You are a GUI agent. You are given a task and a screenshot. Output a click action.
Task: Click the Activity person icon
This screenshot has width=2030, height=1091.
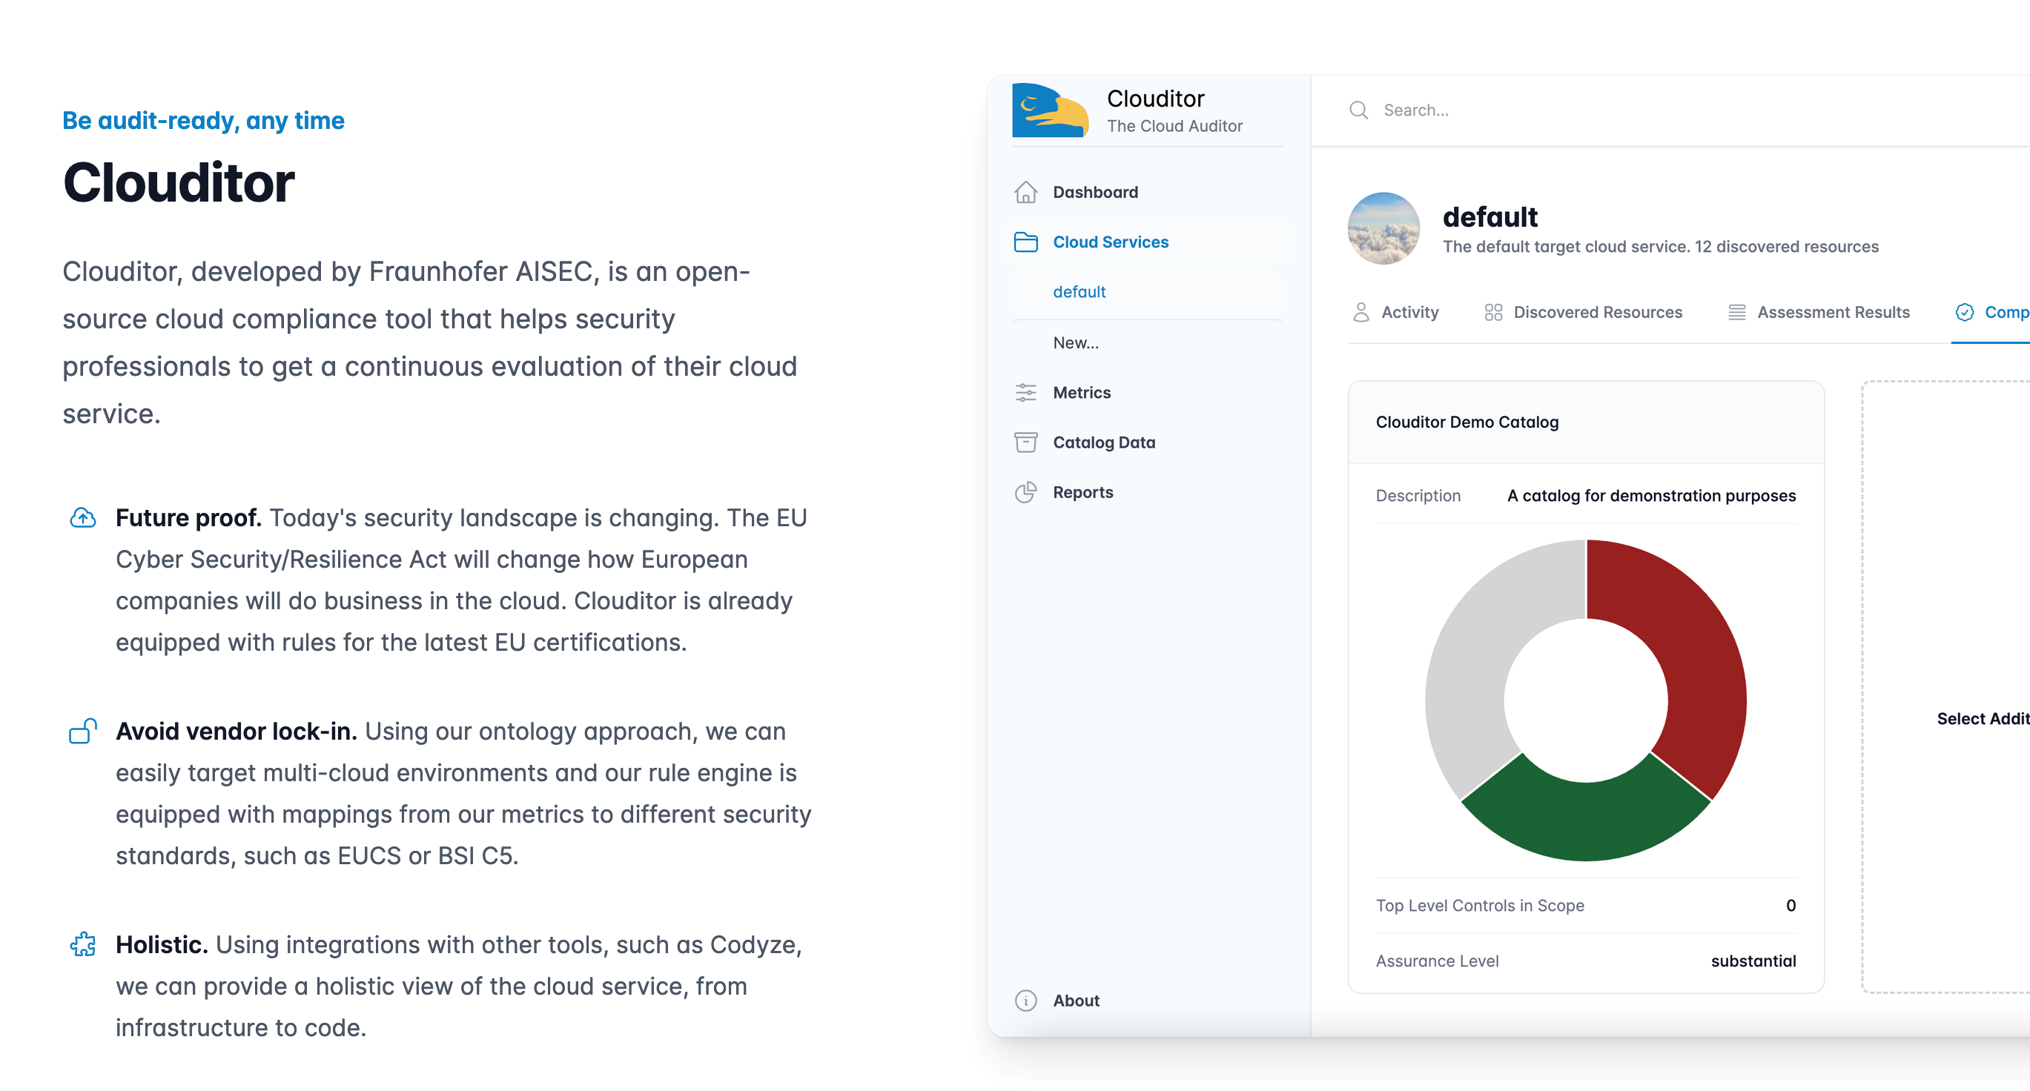point(1361,312)
